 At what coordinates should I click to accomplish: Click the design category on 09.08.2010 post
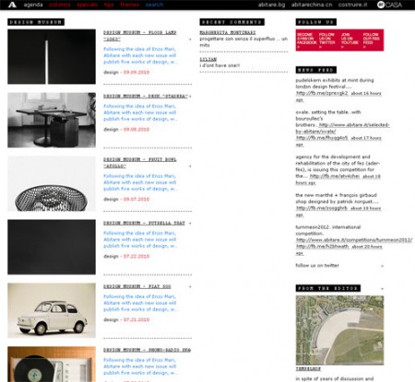111,129
